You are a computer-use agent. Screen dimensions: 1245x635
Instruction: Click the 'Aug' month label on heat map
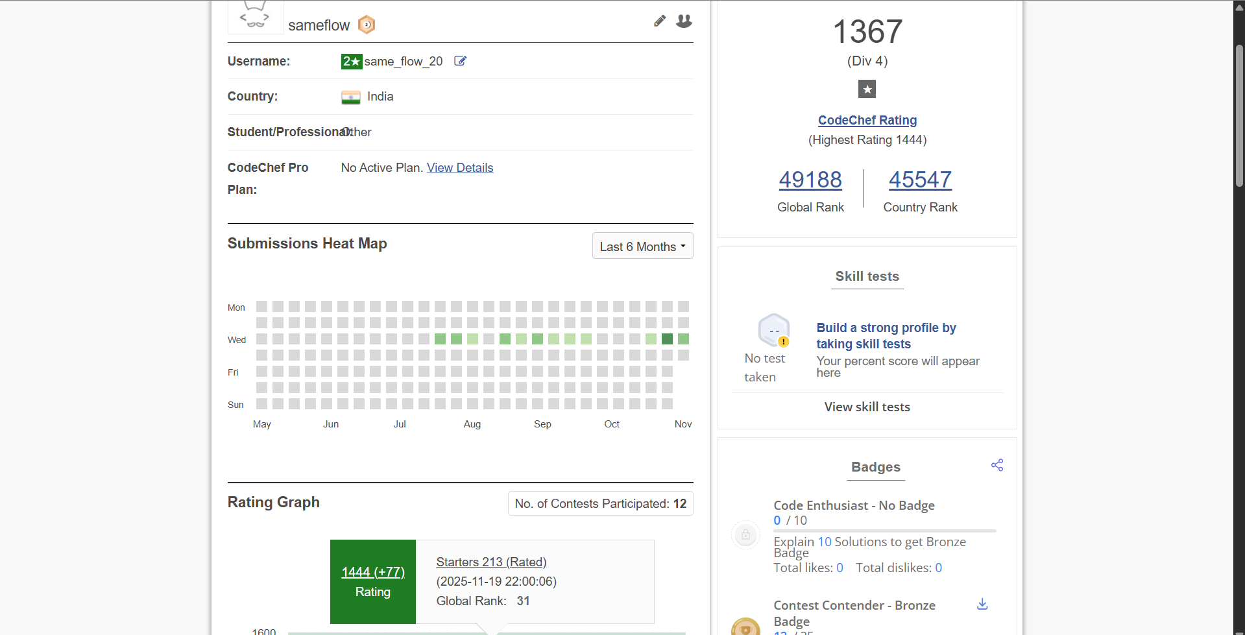[x=472, y=424]
